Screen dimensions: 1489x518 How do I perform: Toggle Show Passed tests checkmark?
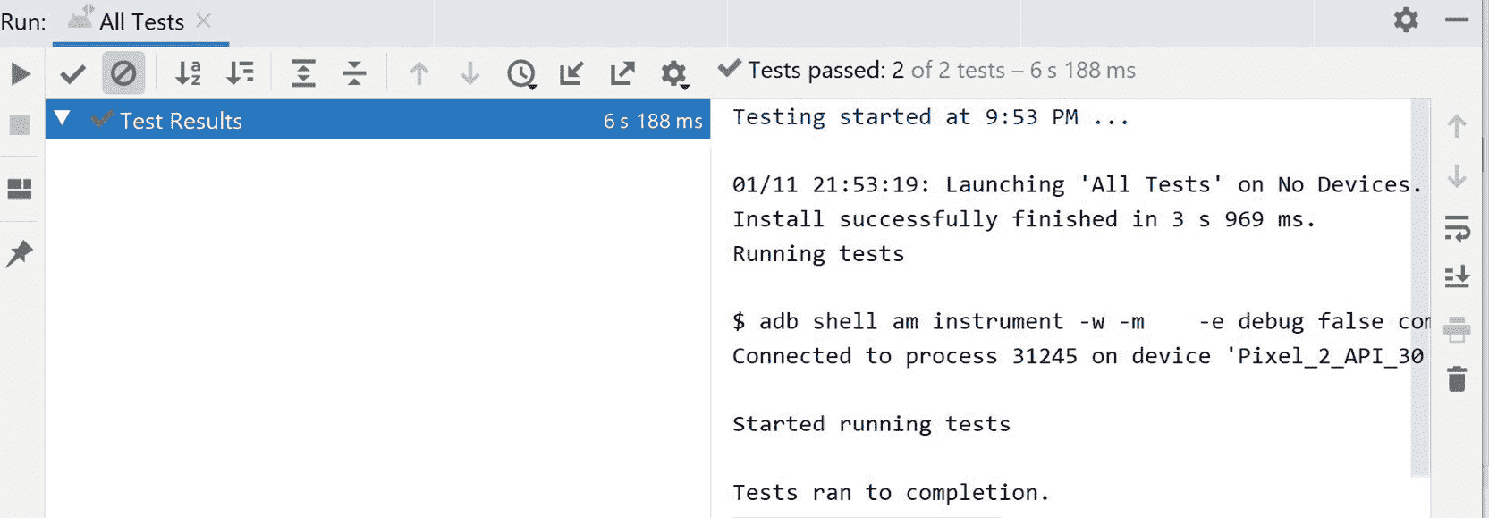point(72,73)
